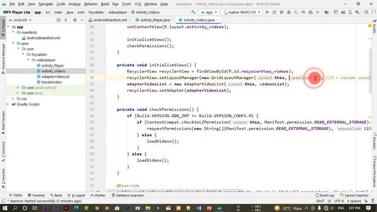Open the Profiler tool window
This screenshot has height=212, width=377.
click(98, 196)
